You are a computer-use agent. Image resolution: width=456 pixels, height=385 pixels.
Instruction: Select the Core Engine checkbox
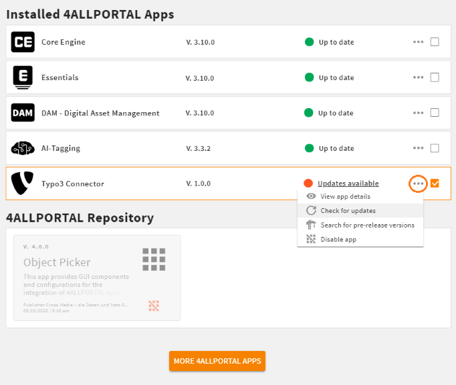[x=435, y=42]
